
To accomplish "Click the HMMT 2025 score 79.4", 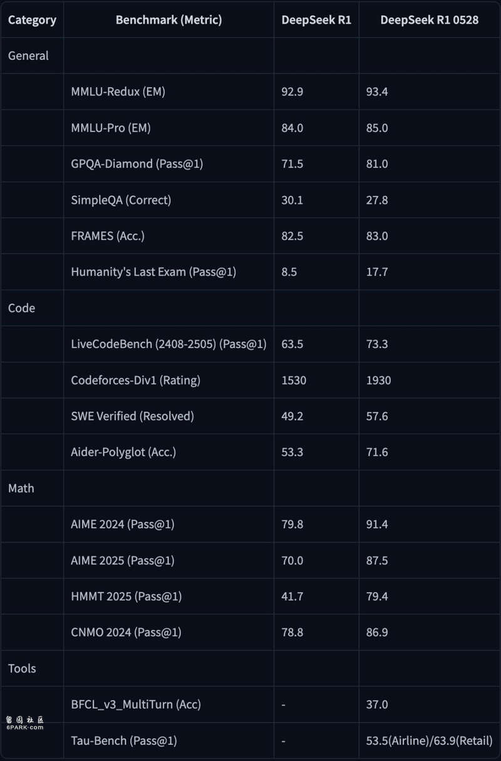I will click(x=377, y=596).
